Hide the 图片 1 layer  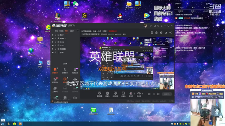(53, 35)
